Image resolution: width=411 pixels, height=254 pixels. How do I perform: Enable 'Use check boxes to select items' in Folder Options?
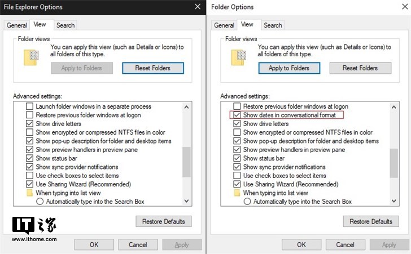[237, 175]
